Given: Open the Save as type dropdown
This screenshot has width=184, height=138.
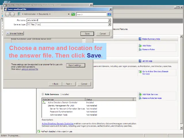Looking at the screenshot, I should point(109,24).
